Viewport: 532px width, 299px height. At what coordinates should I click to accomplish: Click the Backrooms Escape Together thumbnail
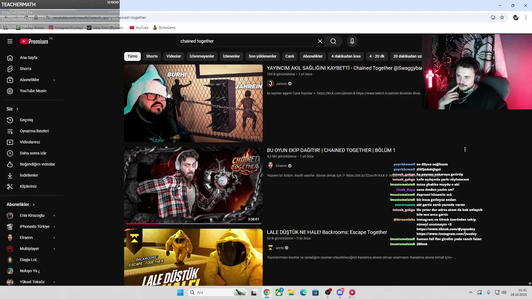point(193,257)
